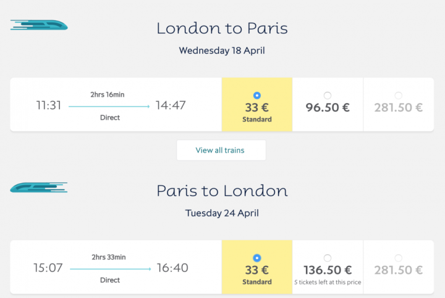Select the 33 € Standard outbound fare radio
Screen dimensions: 445x298
(257, 96)
